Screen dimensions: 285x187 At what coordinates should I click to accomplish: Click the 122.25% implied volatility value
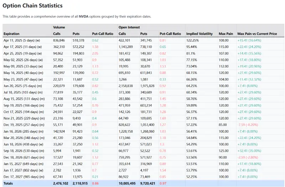pos(192,41)
